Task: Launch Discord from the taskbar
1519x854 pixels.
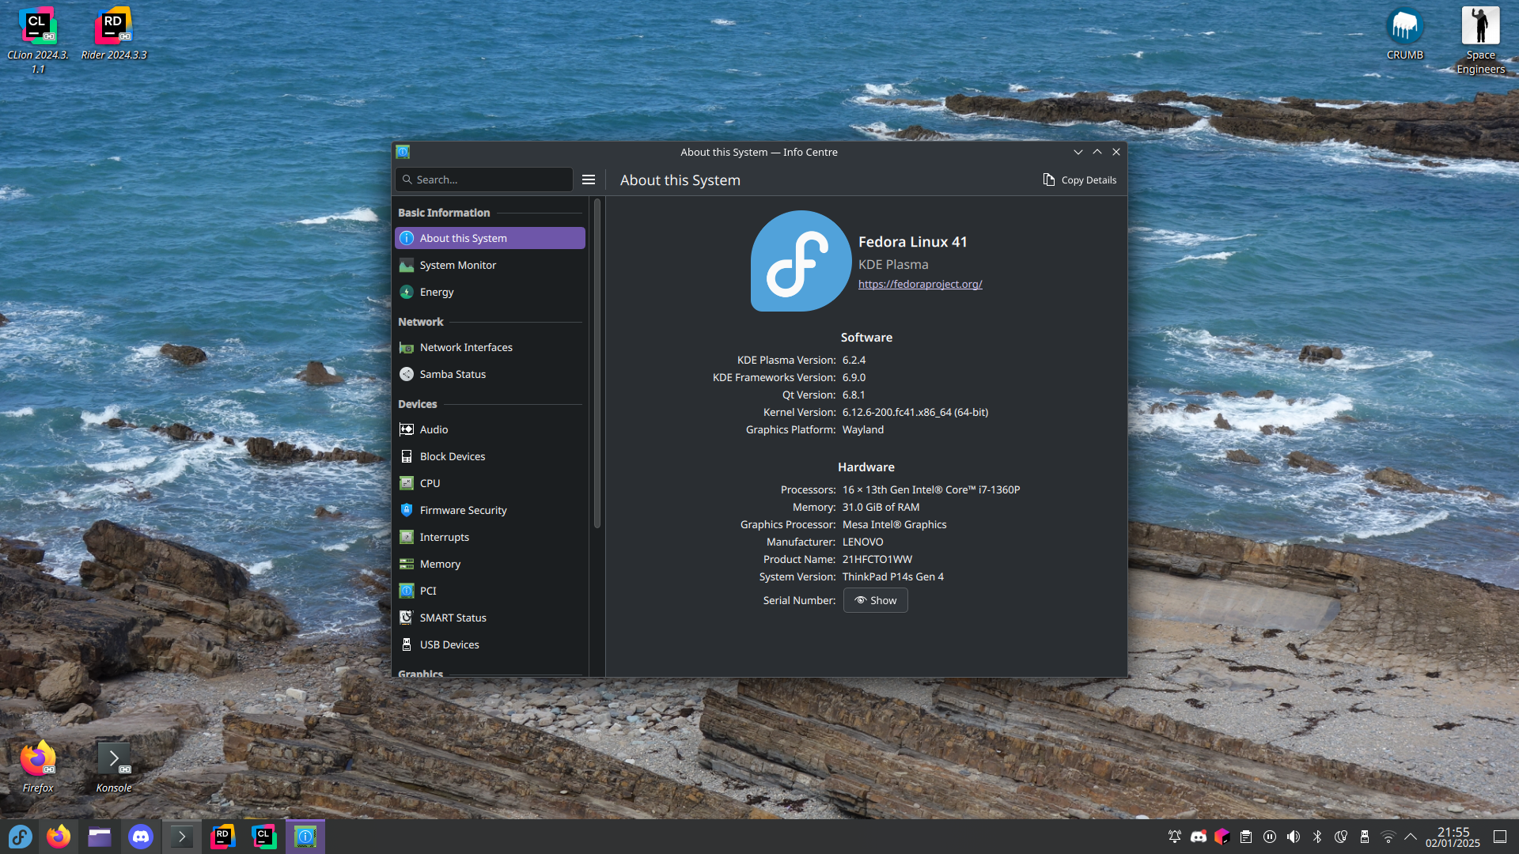Action: tap(141, 837)
